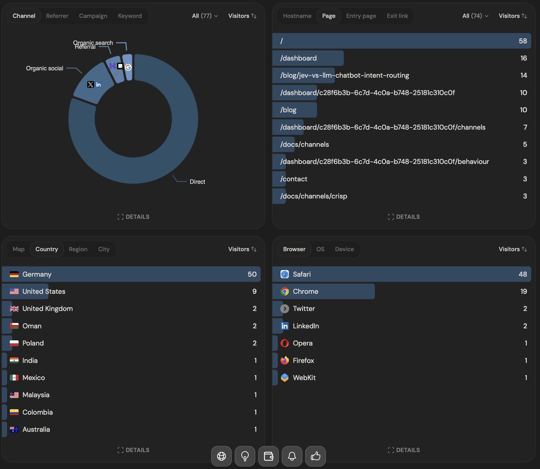Click the Oman flag icon
Screen dimensions: 540x469
click(14, 326)
